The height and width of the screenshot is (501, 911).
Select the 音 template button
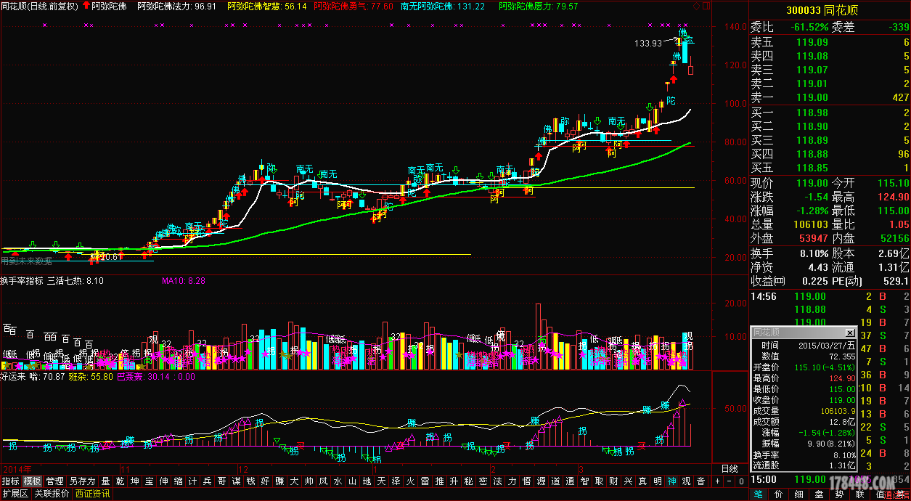[x=700, y=481]
